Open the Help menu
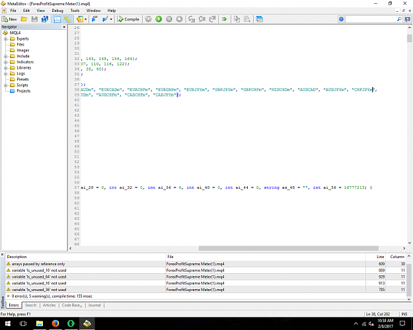The width and height of the screenshot is (413, 330). (x=112, y=11)
